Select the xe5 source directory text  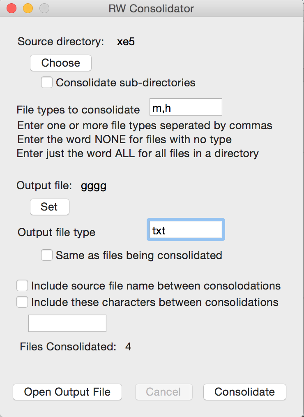[x=126, y=42]
